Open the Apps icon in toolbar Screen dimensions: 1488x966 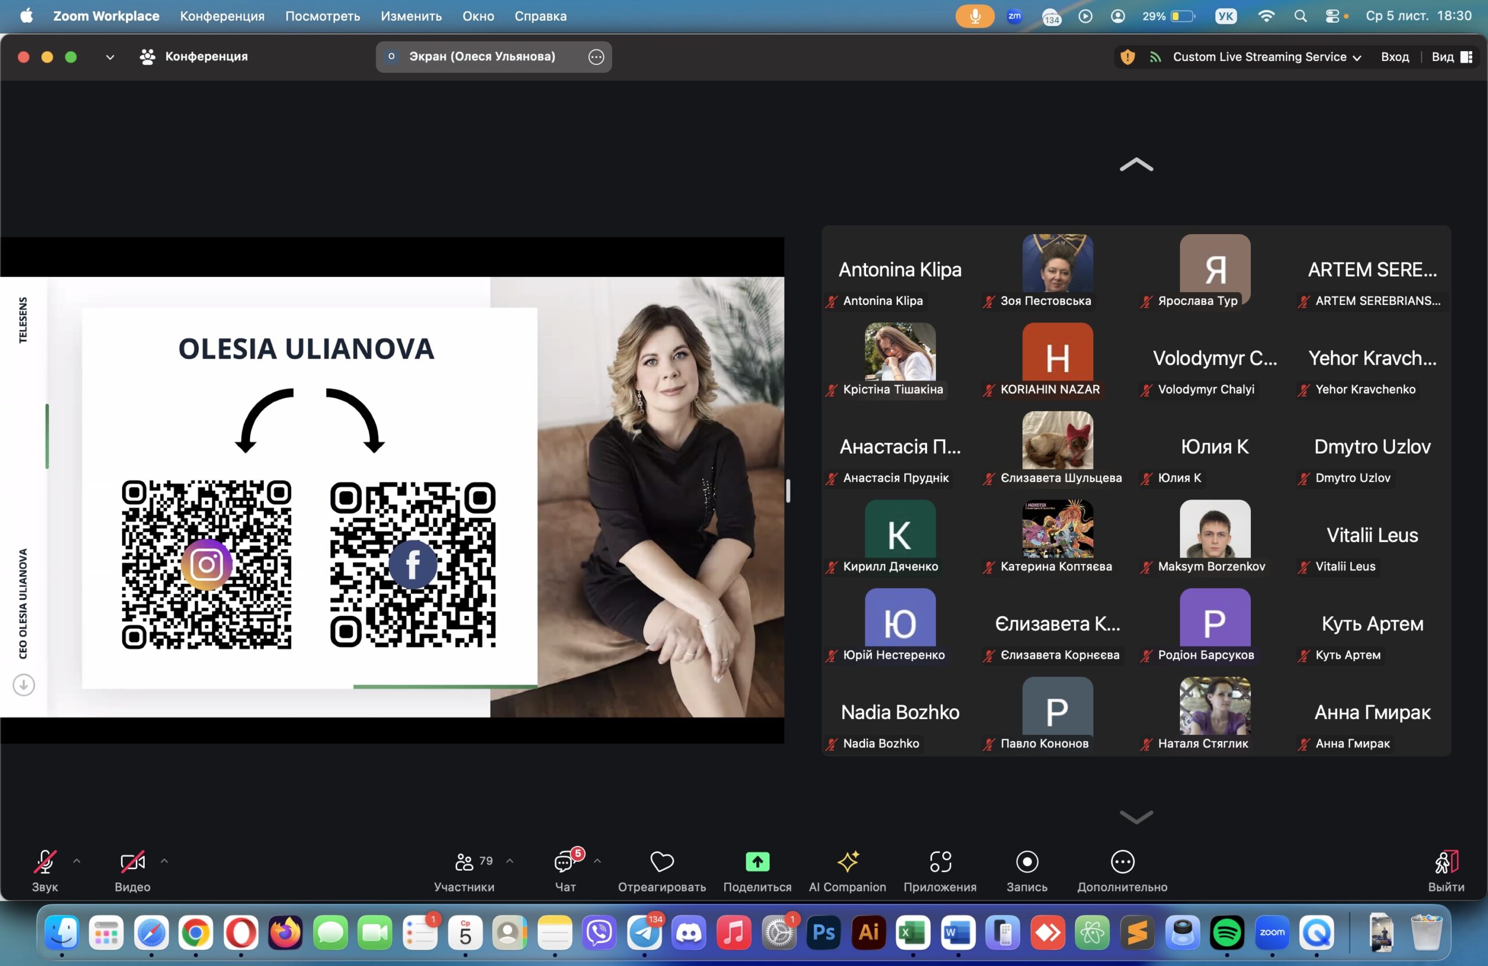pyautogui.click(x=940, y=861)
